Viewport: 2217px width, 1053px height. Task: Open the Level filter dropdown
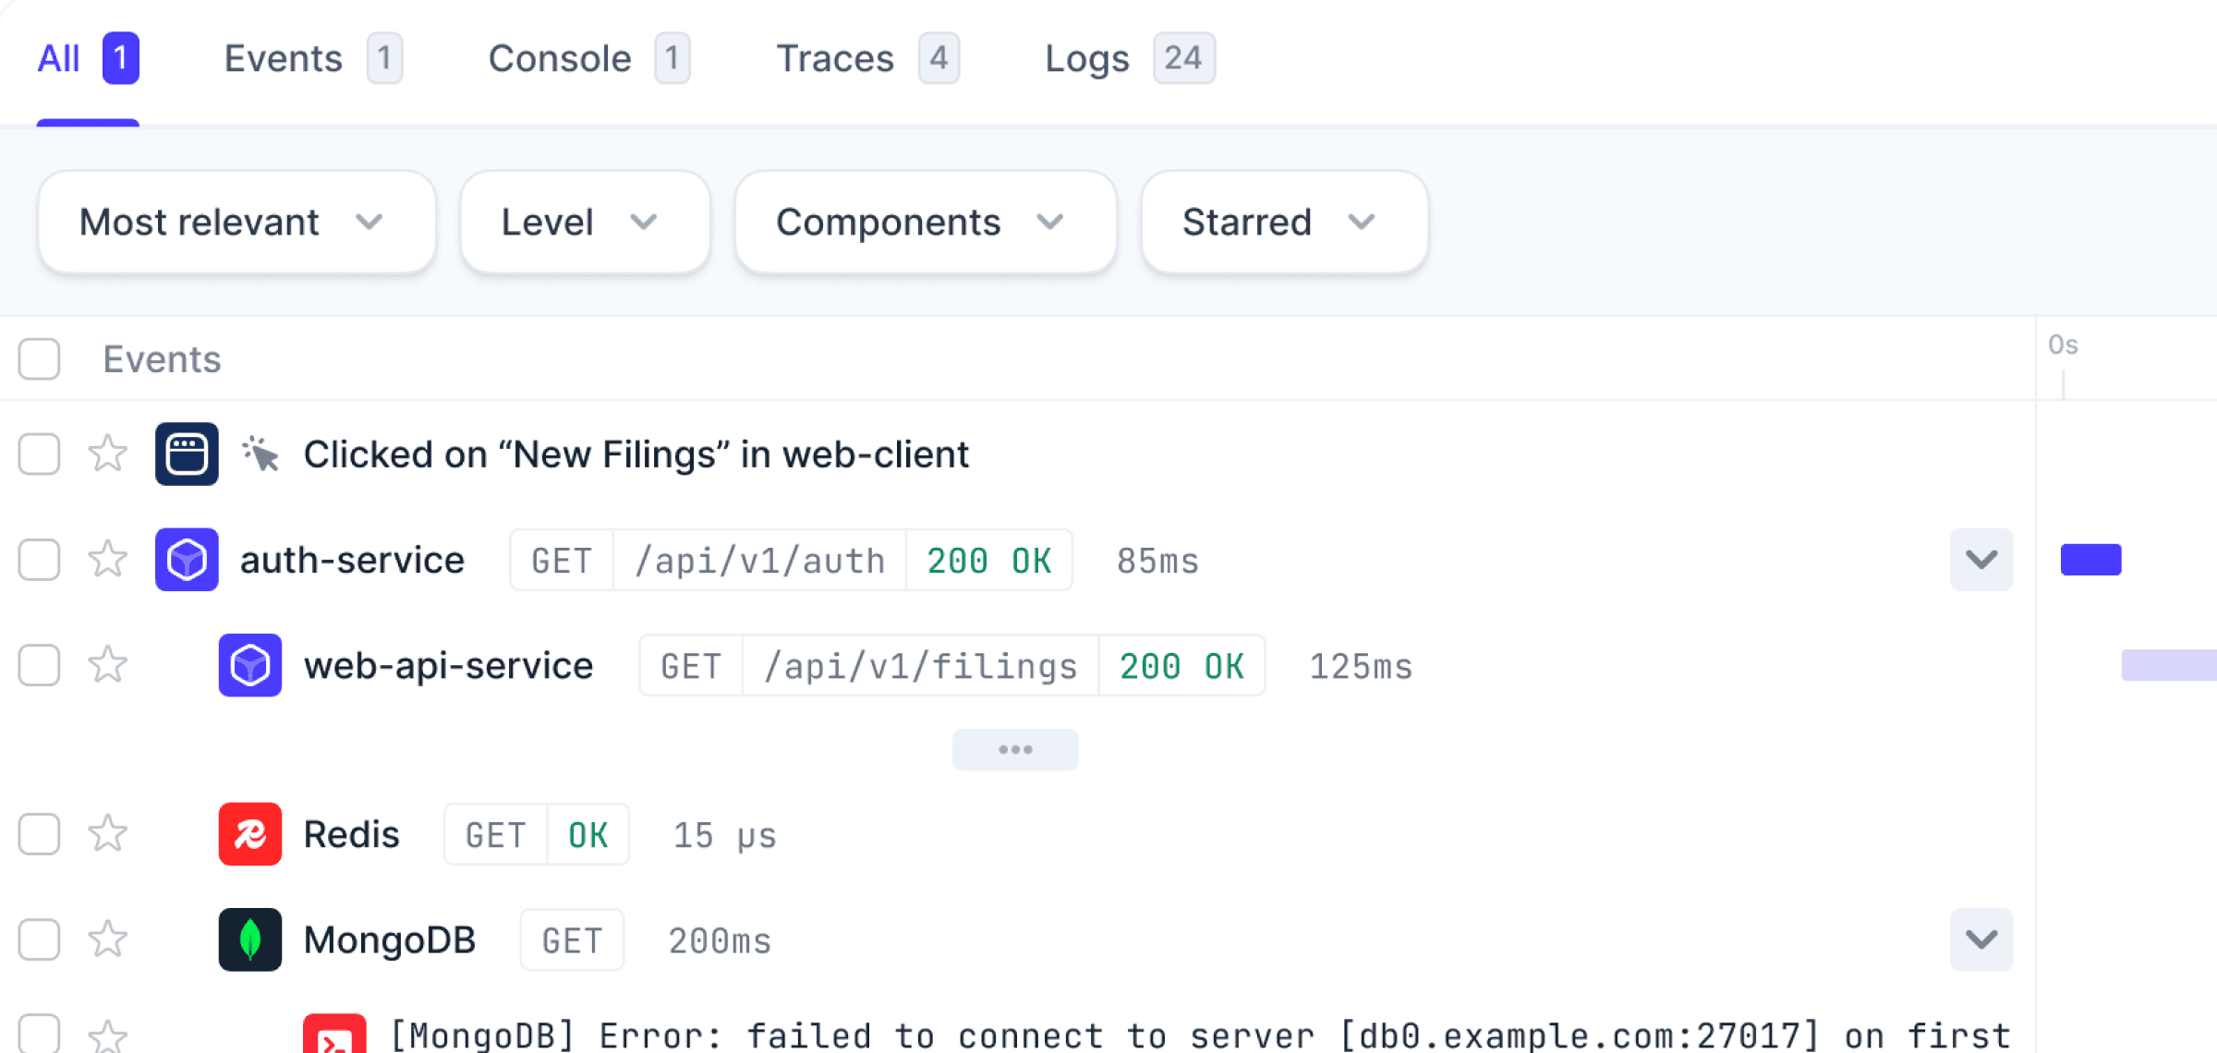coord(584,221)
